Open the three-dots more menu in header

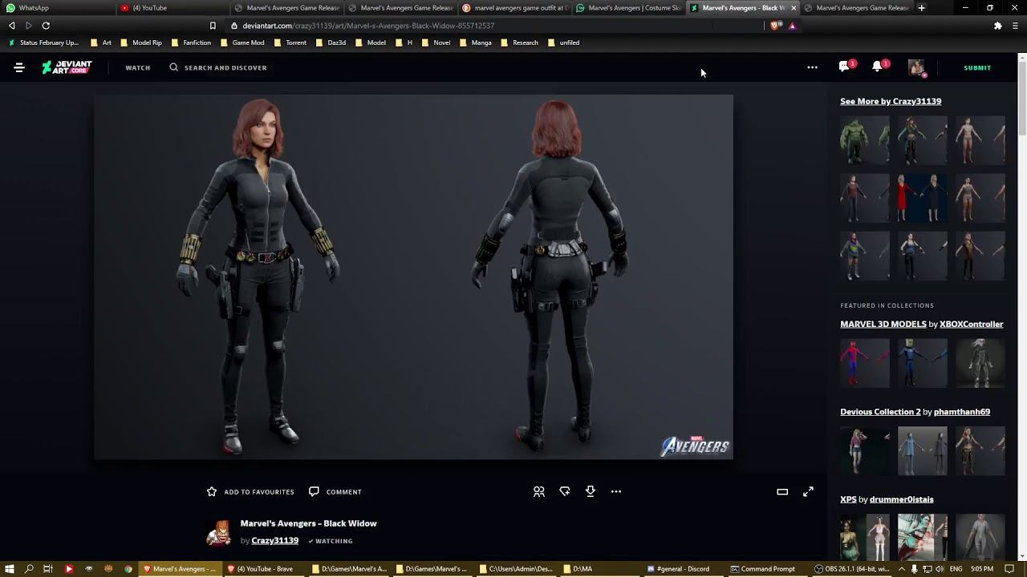812,67
